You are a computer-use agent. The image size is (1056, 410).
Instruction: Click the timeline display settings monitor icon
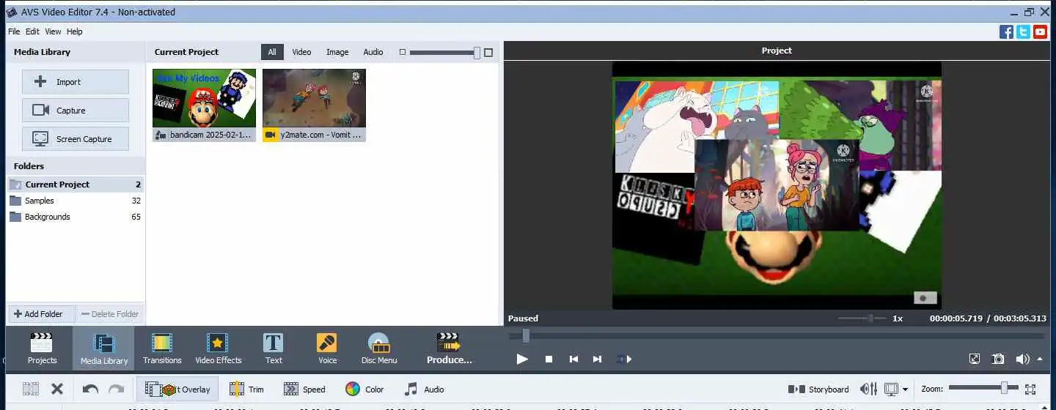pyautogui.click(x=892, y=389)
